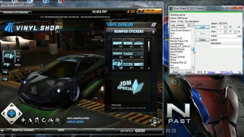Open the NFS.Com.Ru link
The image size is (244, 137).
[x=227, y=72]
